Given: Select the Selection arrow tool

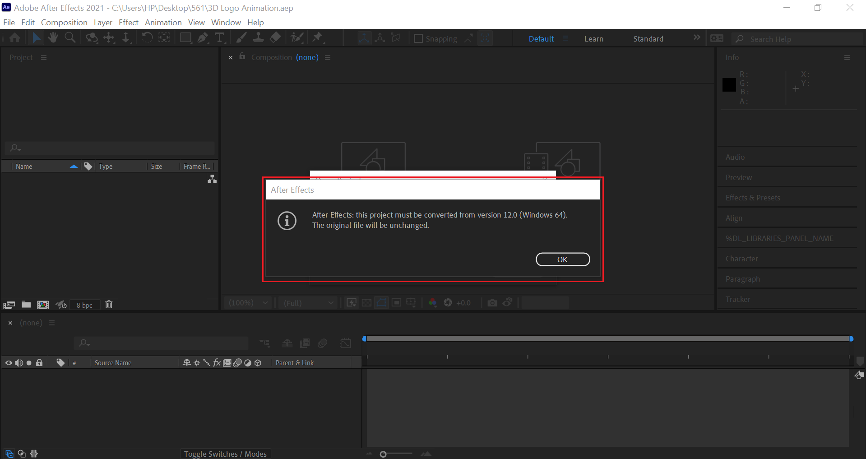Looking at the screenshot, I should click(x=37, y=38).
